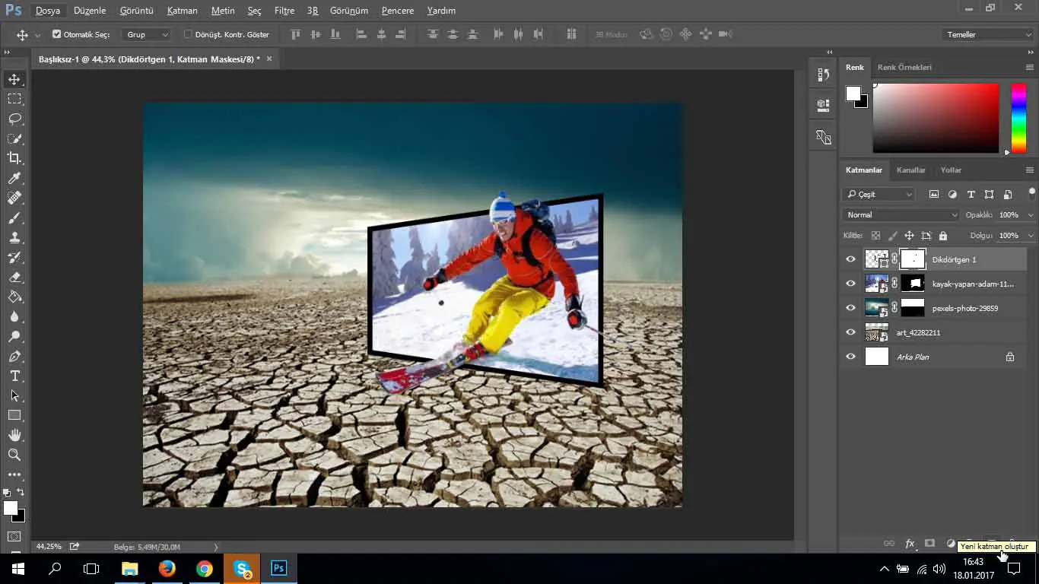Choose the Eyedropper tool
1039x584 pixels.
point(14,178)
